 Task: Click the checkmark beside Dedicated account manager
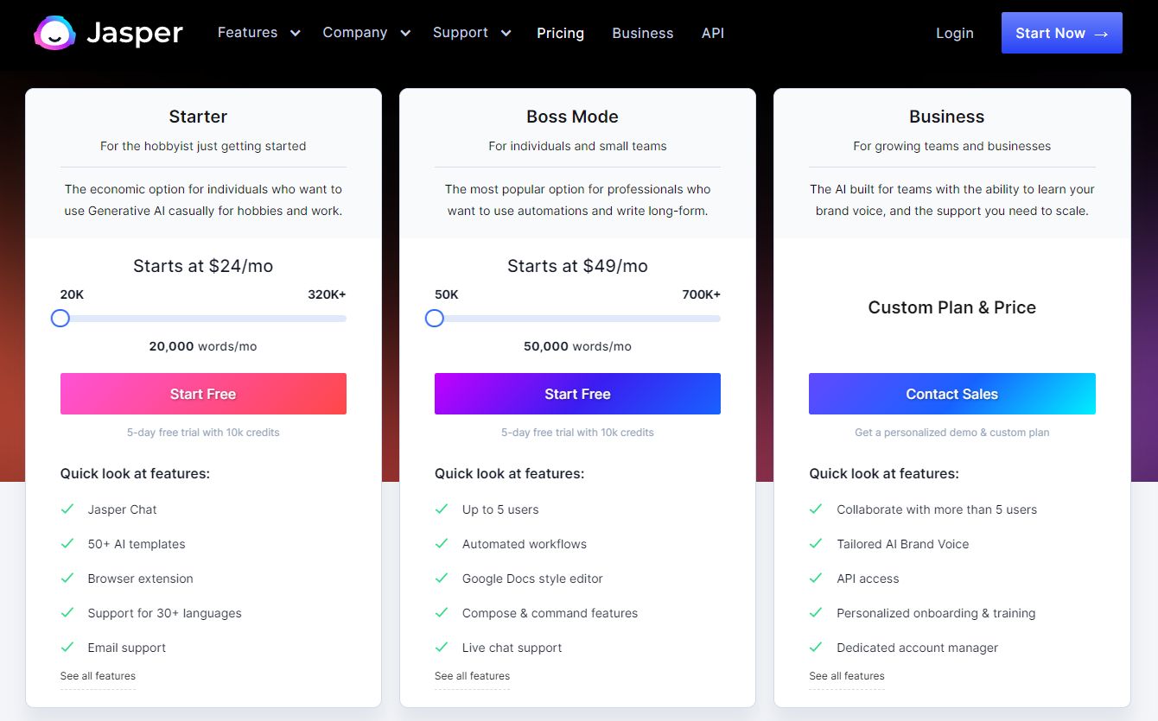click(x=816, y=648)
